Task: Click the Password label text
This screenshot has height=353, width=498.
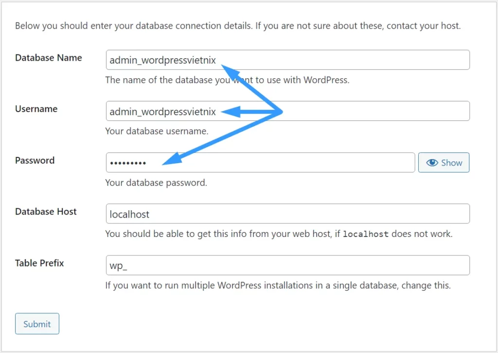Action: point(35,160)
